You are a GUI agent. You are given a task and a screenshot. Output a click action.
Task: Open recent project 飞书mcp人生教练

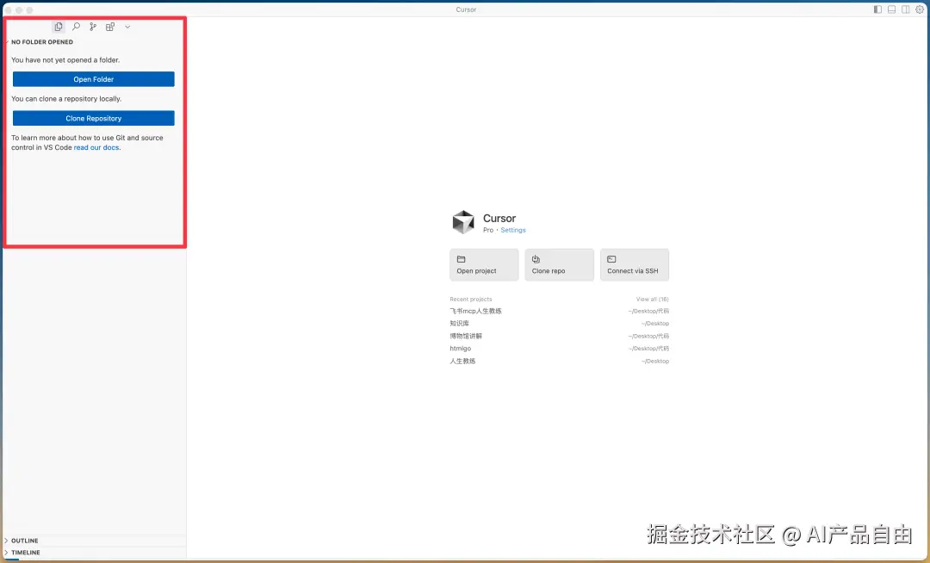pos(560,311)
